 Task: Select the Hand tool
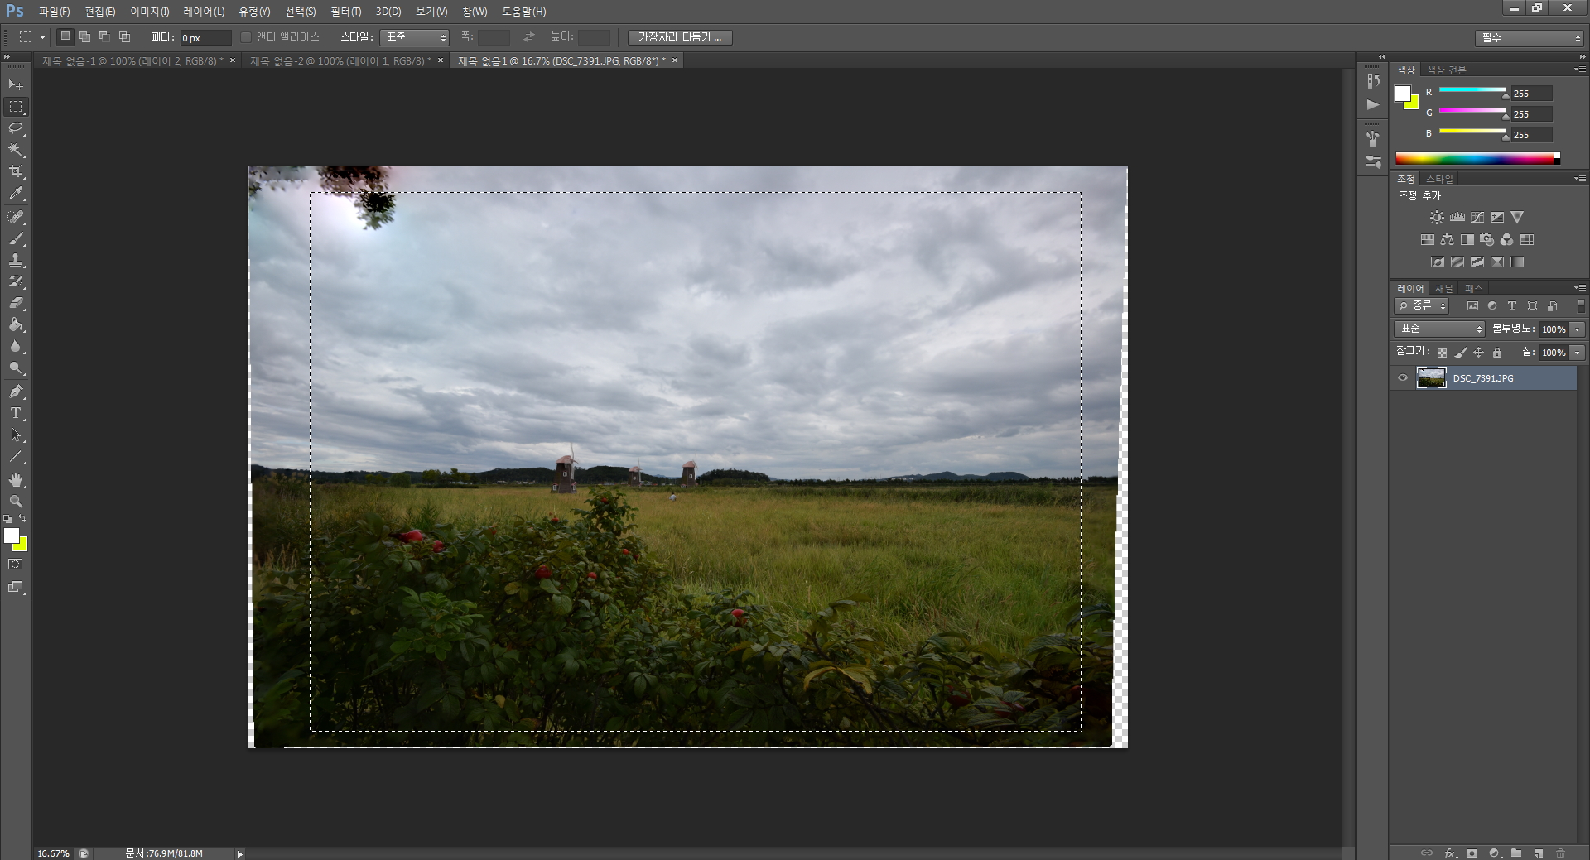(16, 480)
